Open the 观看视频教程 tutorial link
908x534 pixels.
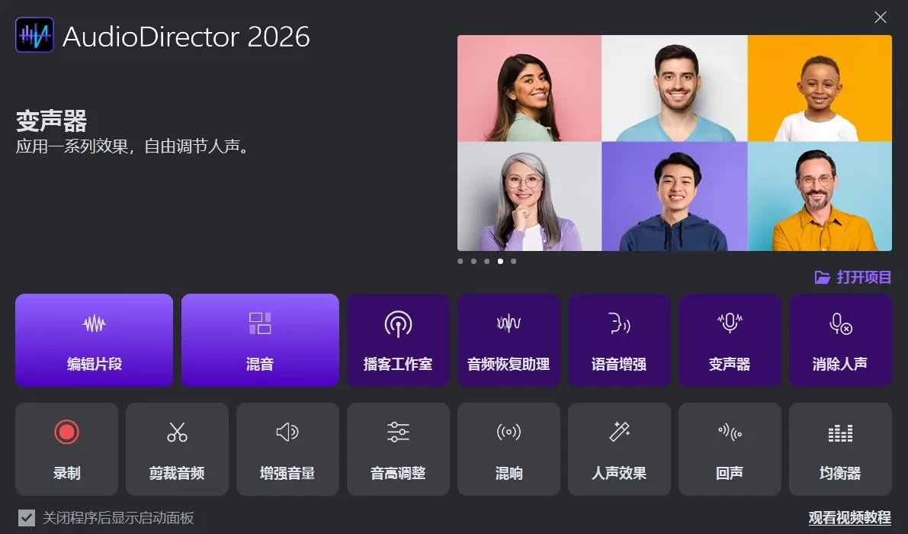[x=849, y=518]
